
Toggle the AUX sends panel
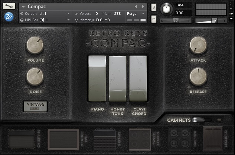[x=231, y=14]
